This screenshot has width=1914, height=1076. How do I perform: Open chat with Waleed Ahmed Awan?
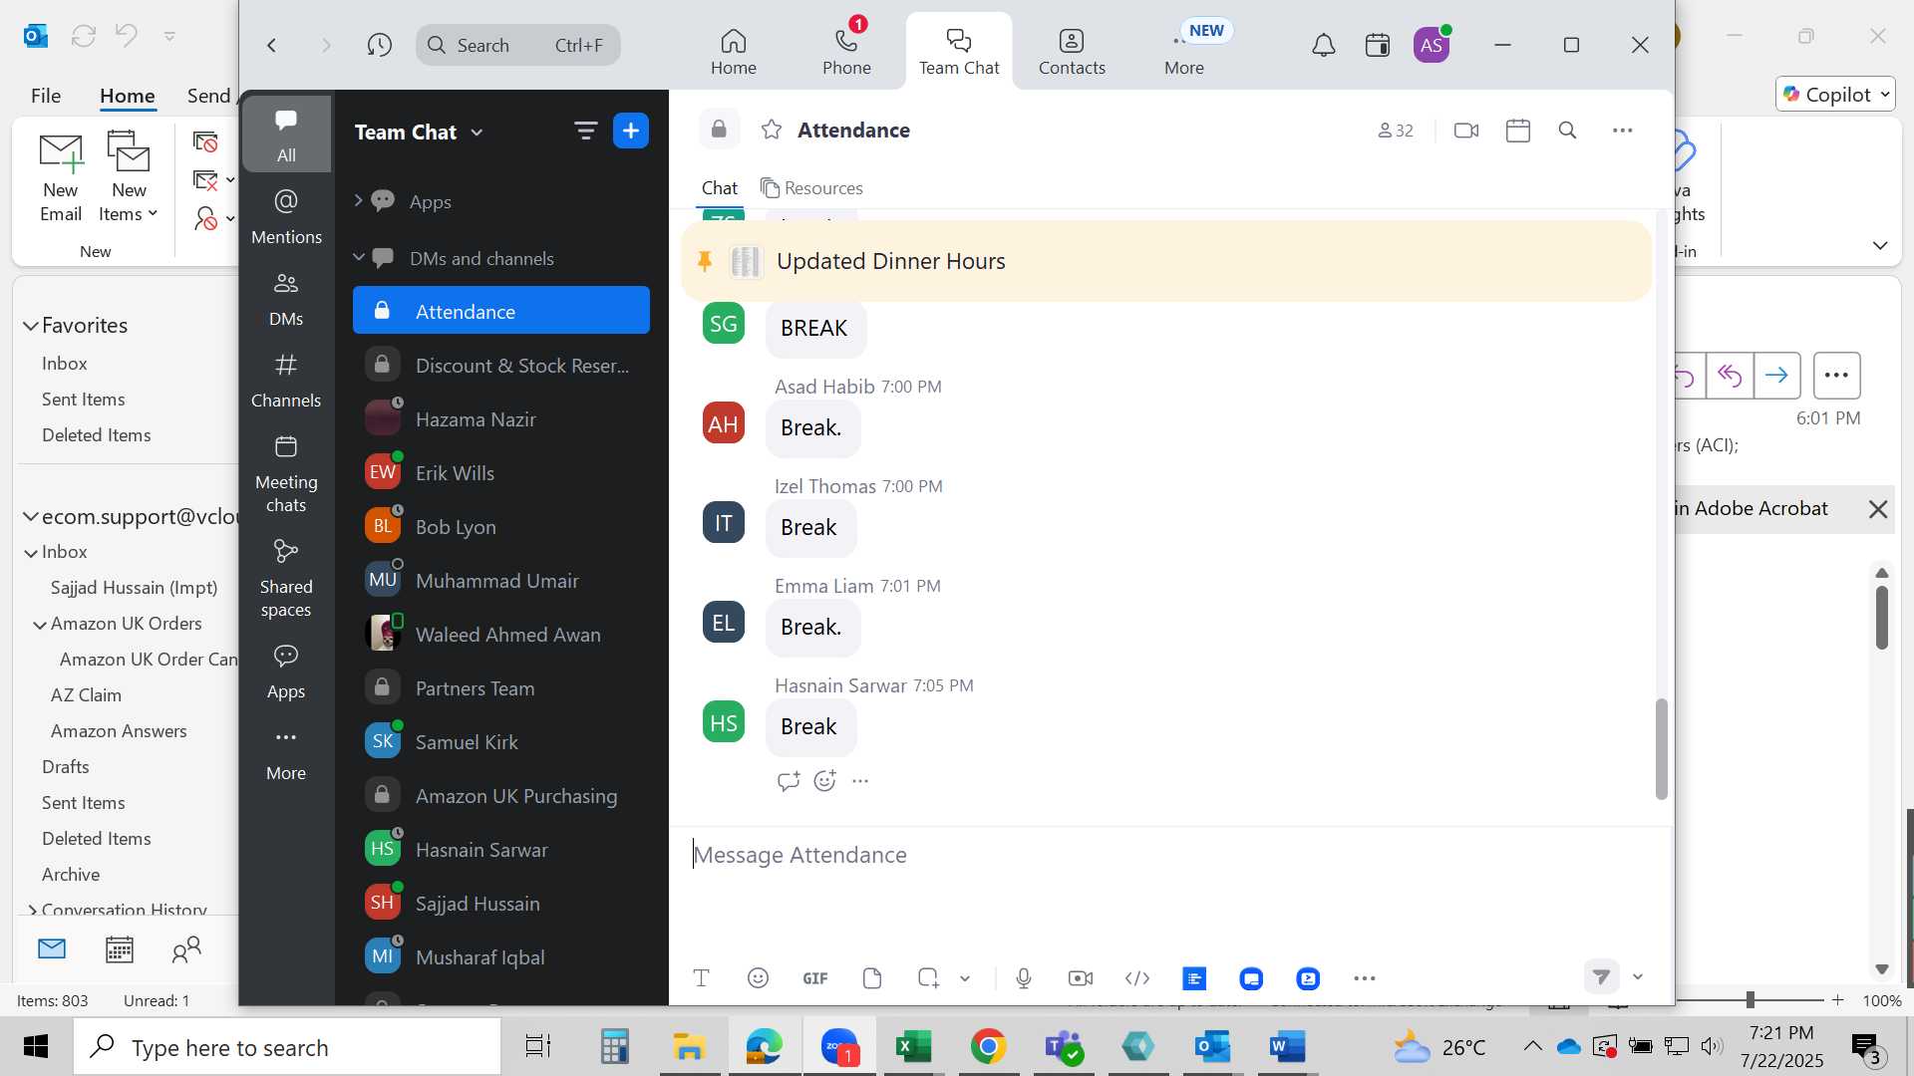501,635
